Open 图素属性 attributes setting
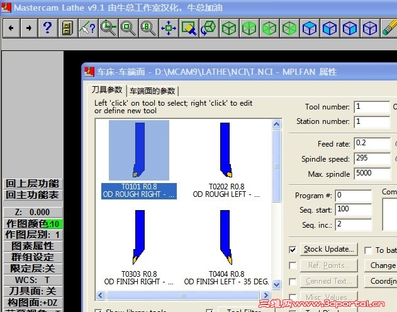The height and width of the screenshot is (312, 397). (x=33, y=246)
